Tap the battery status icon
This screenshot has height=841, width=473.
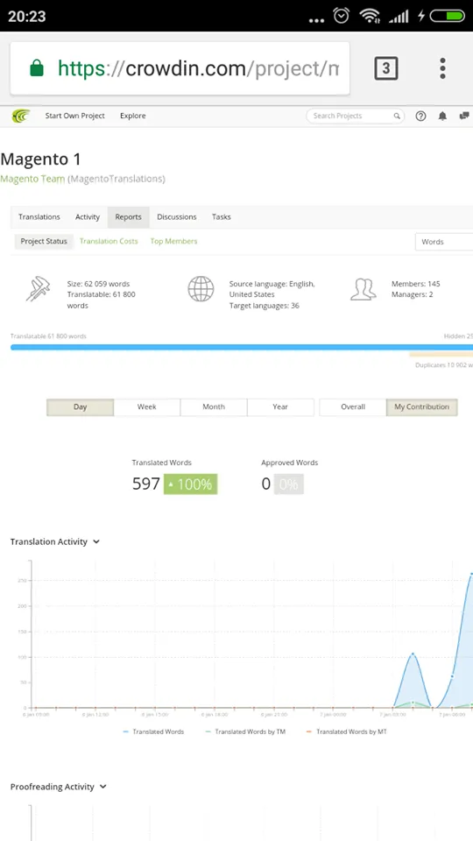pos(448,16)
